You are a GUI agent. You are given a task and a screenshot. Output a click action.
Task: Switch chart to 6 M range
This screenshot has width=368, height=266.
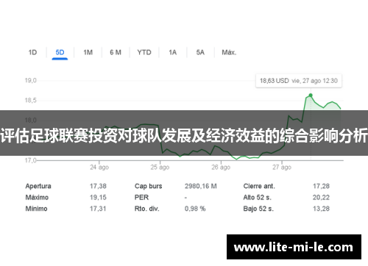click(x=116, y=52)
